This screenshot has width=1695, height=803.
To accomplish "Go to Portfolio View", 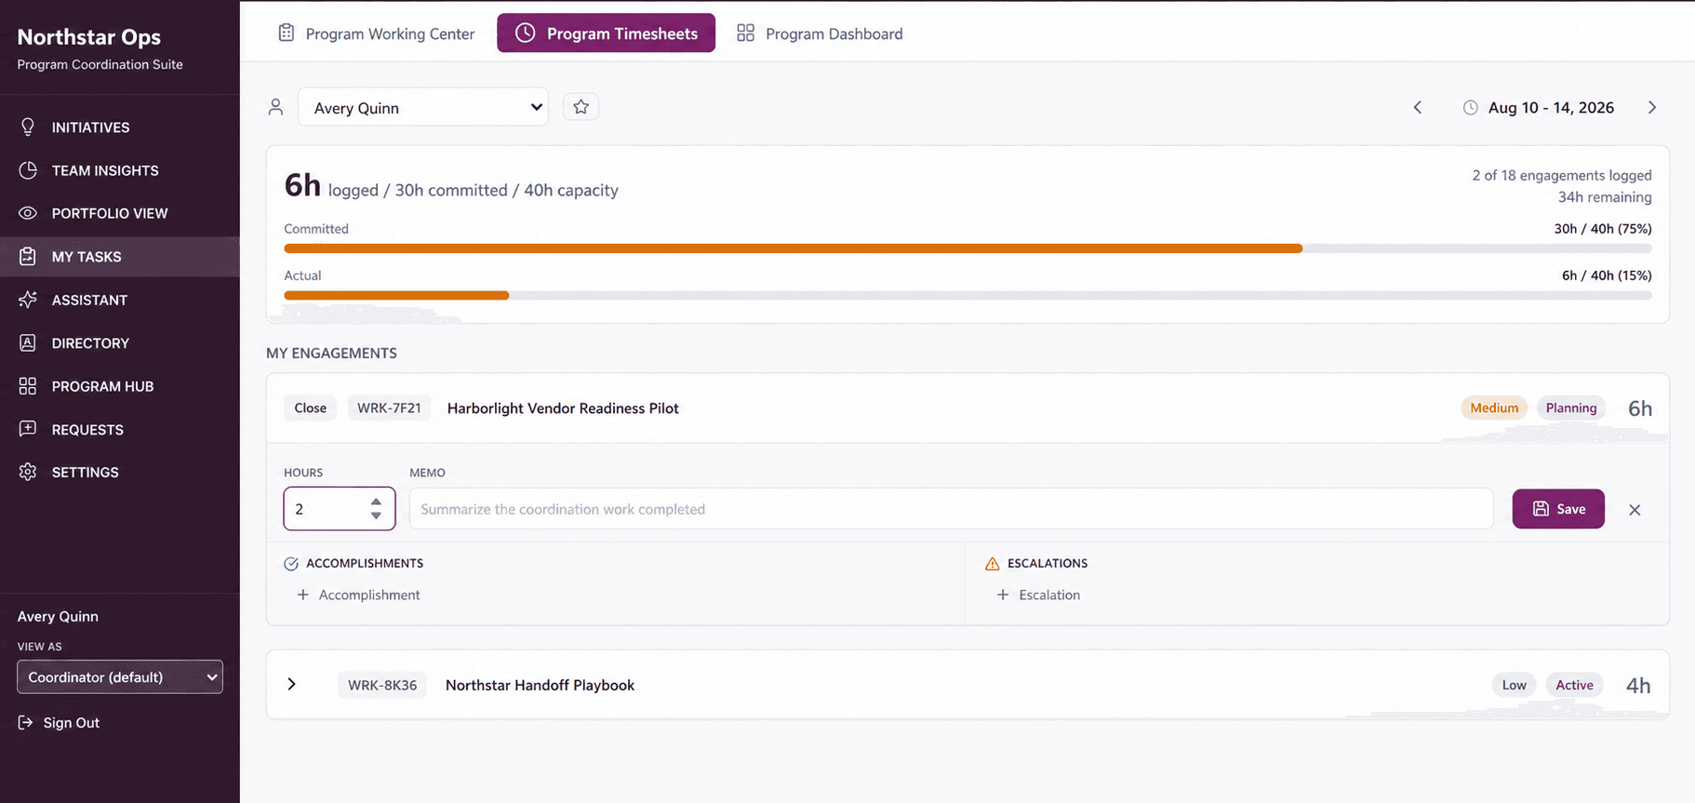I will (x=119, y=213).
